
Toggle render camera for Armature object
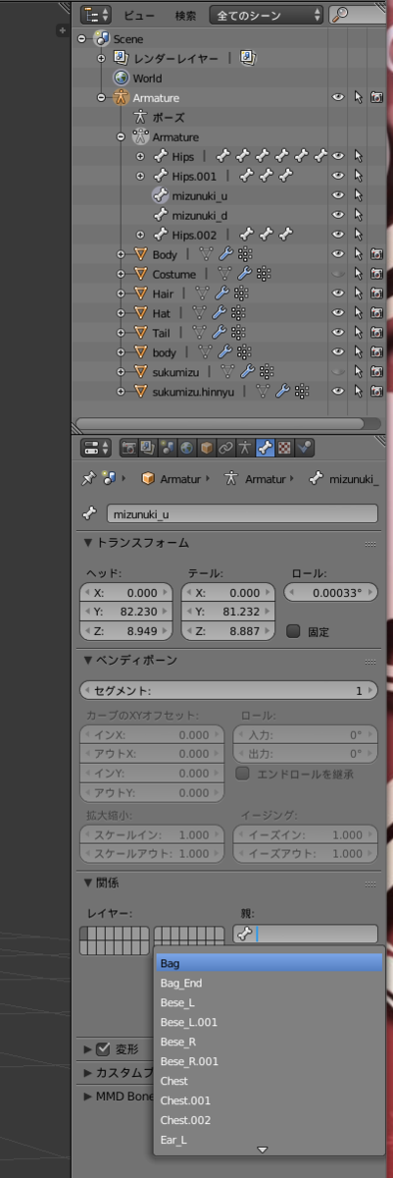click(x=376, y=98)
